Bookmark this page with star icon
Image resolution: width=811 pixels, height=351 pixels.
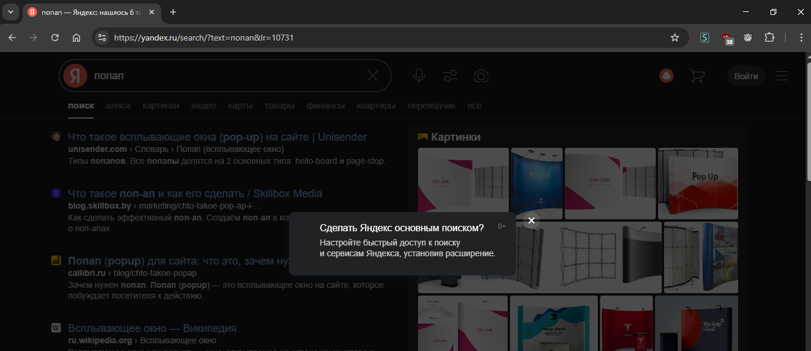coord(675,38)
